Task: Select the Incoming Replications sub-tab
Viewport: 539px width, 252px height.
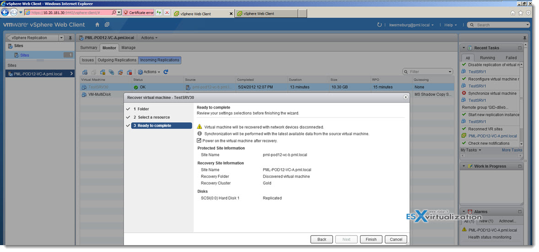Action: (160, 60)
